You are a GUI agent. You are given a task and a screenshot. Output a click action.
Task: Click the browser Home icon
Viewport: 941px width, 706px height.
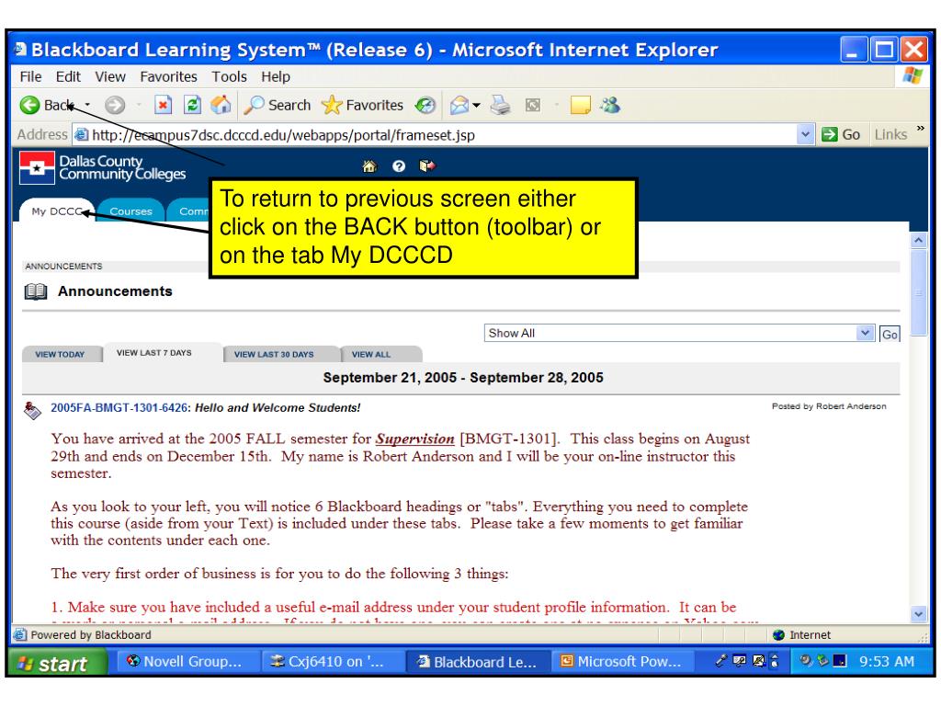coord(221,105)
